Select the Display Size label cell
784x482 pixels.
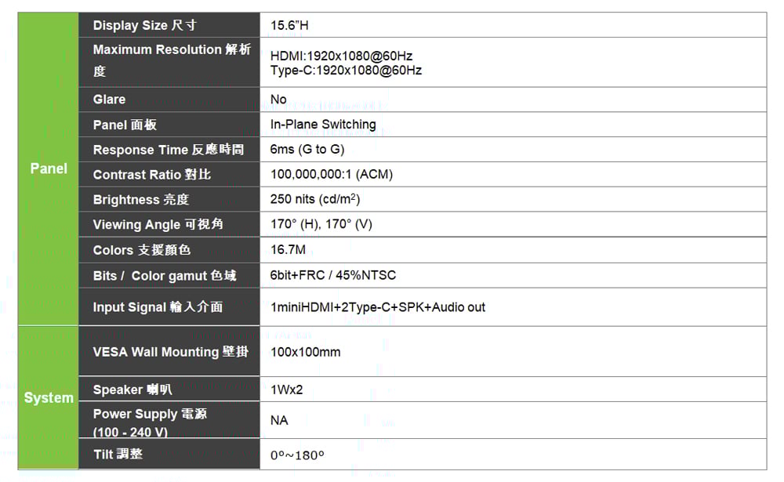coord(169,26)
